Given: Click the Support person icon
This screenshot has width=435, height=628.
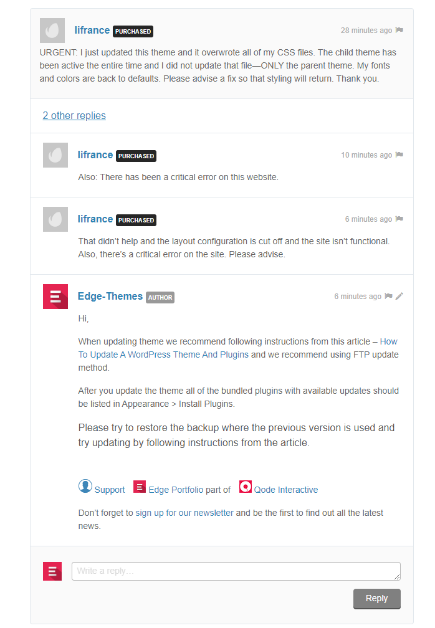Looking at the screenshot, I should point(85,486).
